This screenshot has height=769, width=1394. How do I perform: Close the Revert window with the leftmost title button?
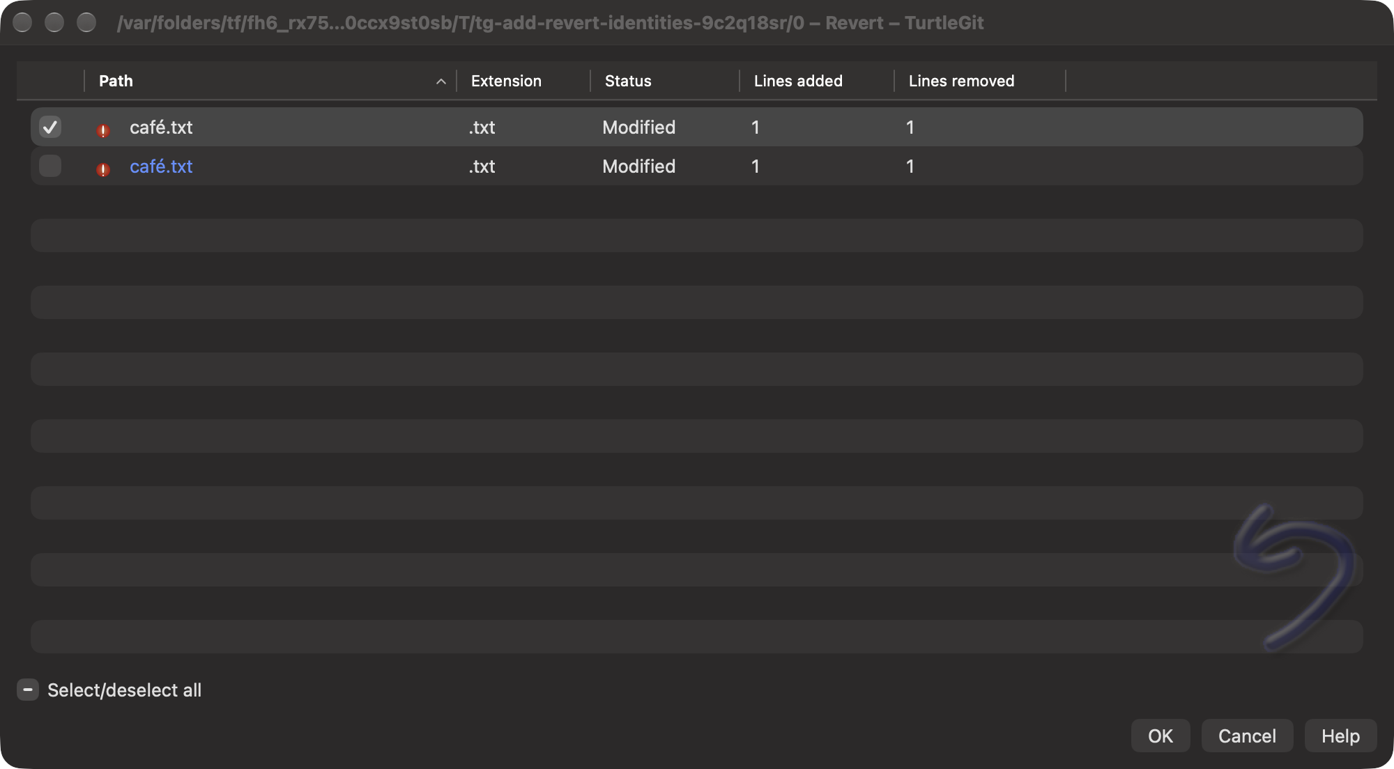pyautogui.click(x=22, y=22)
